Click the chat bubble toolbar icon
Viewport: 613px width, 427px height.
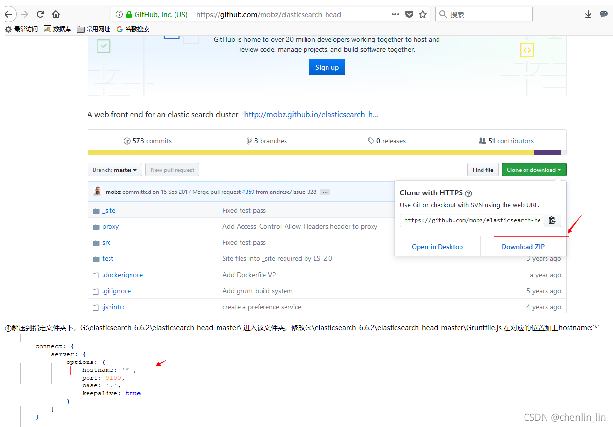point(604,14)
